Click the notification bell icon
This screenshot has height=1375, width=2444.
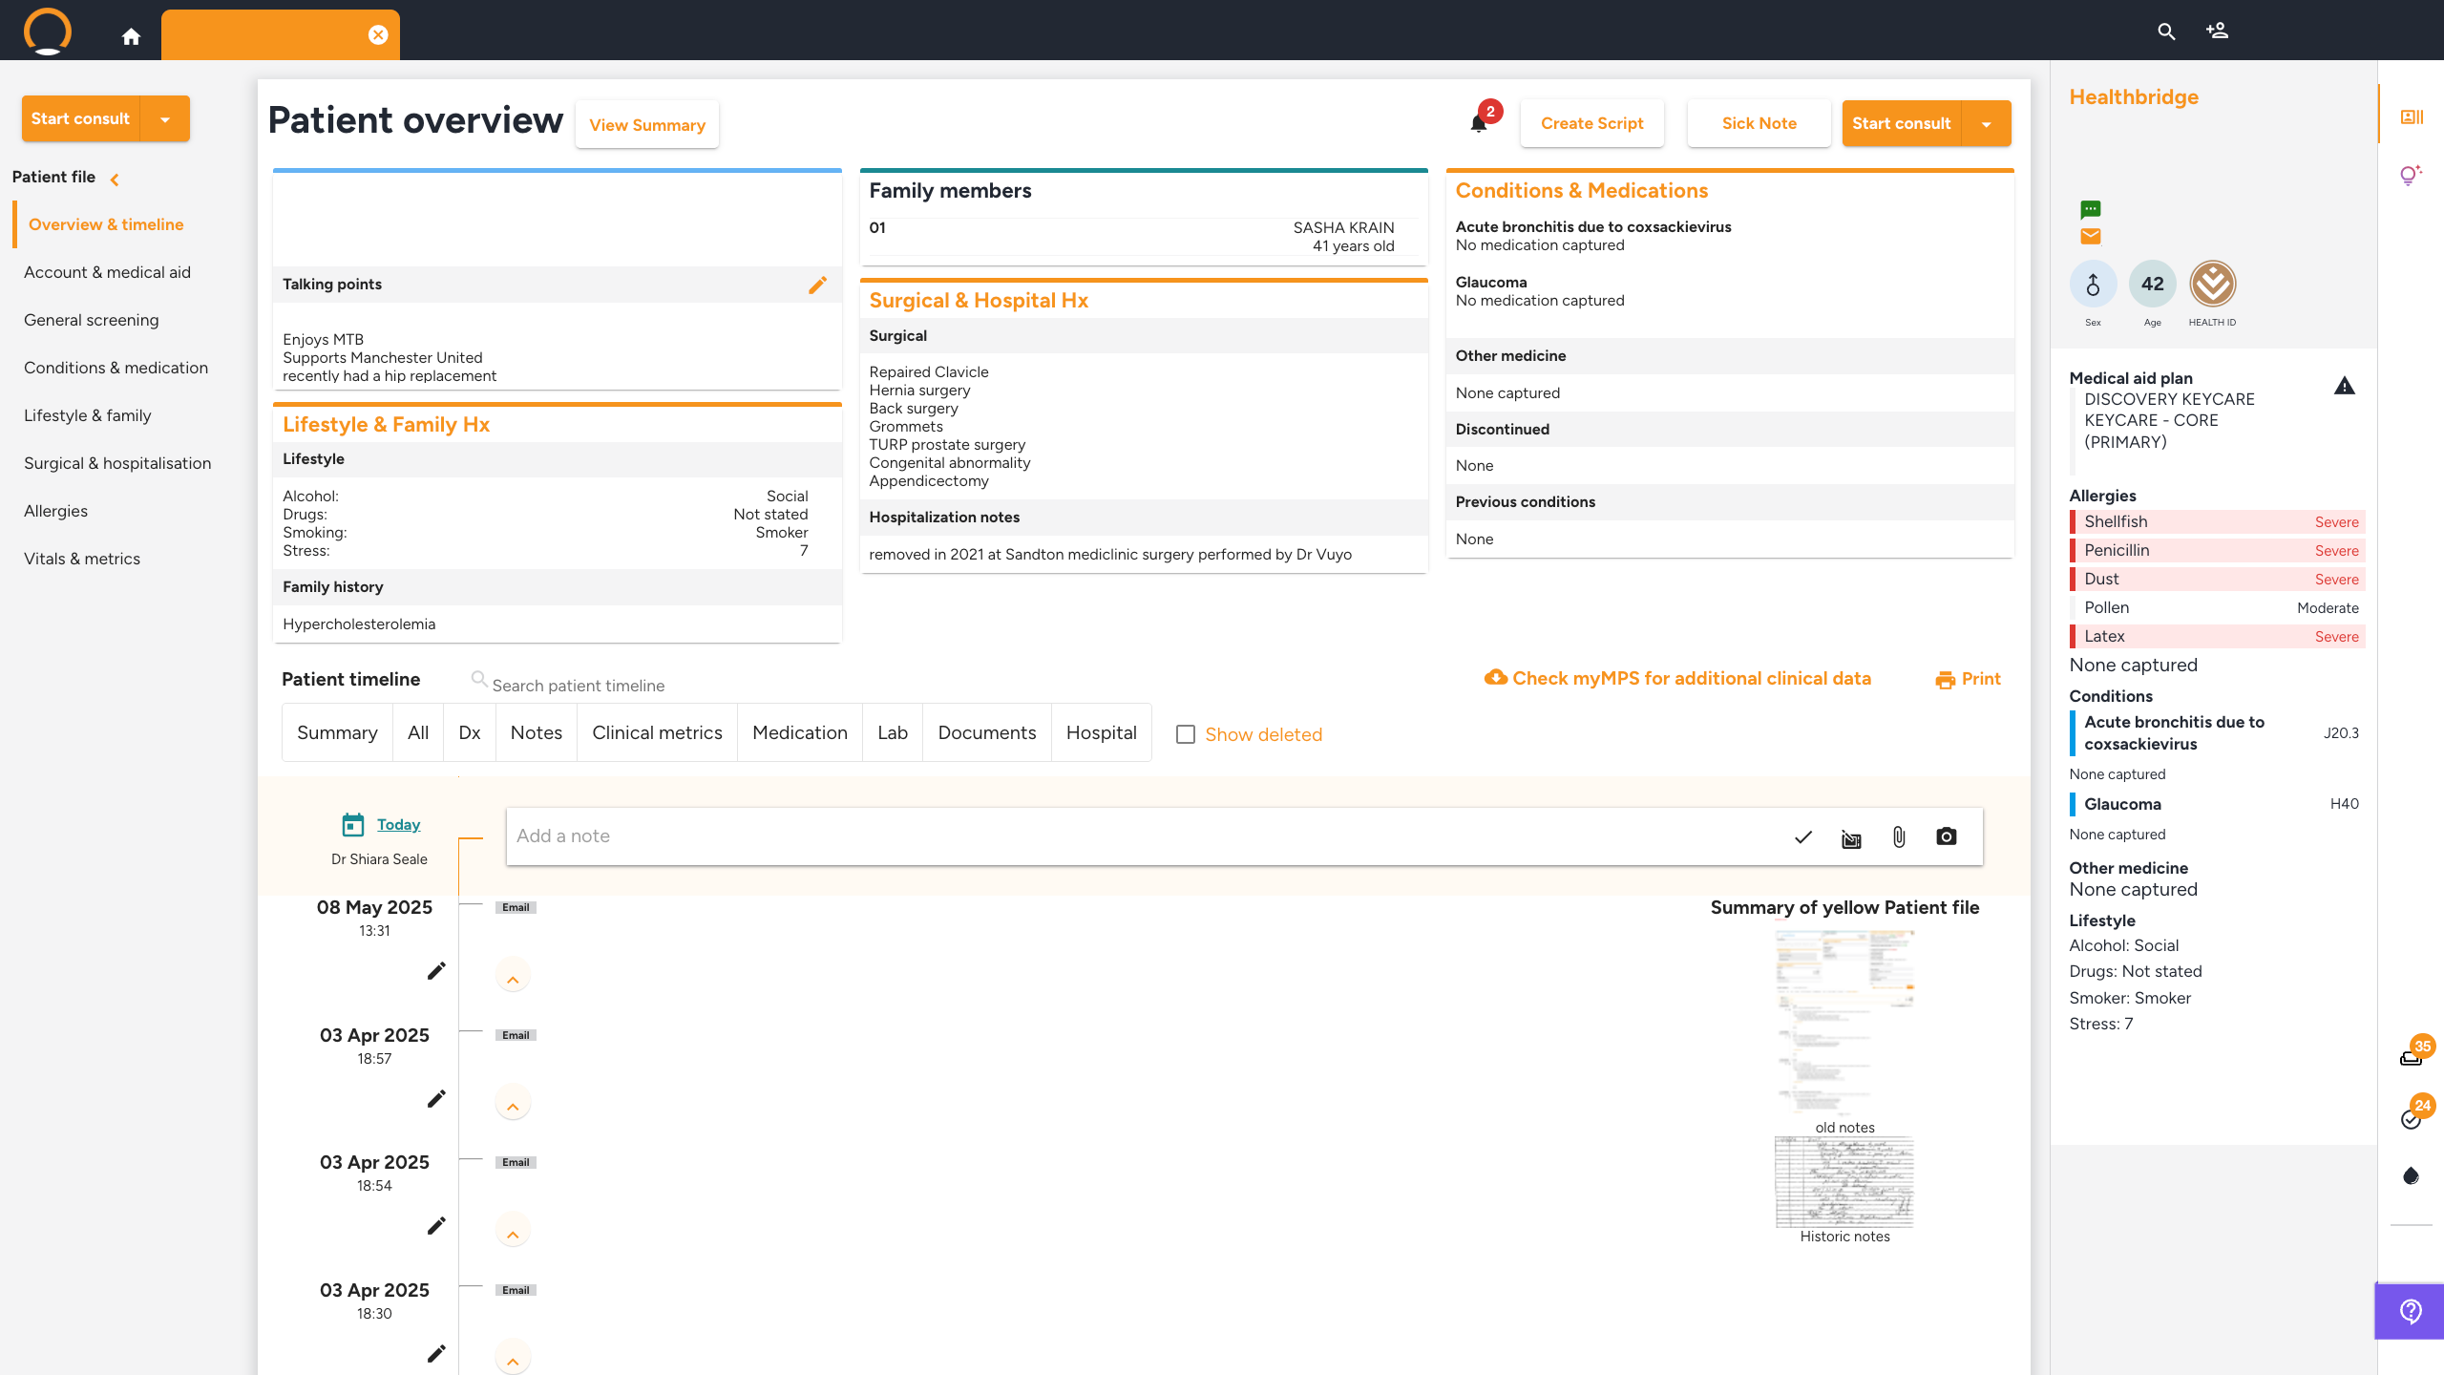point(1479,123)
